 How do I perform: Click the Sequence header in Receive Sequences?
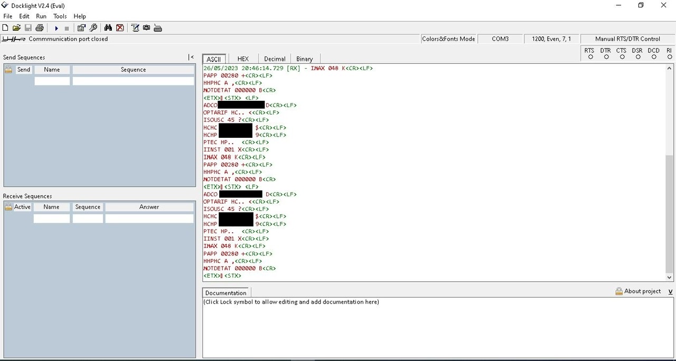coord(88,207)
